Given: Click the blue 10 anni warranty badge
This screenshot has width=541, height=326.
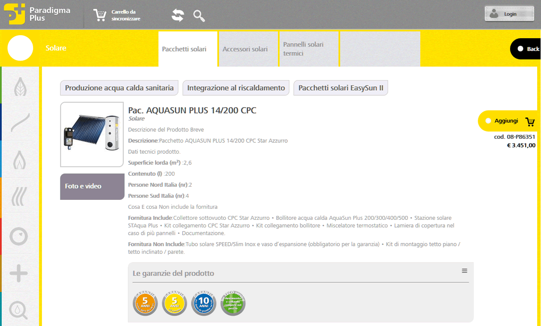Looking at the screenshot, I should tap(204, 303).
